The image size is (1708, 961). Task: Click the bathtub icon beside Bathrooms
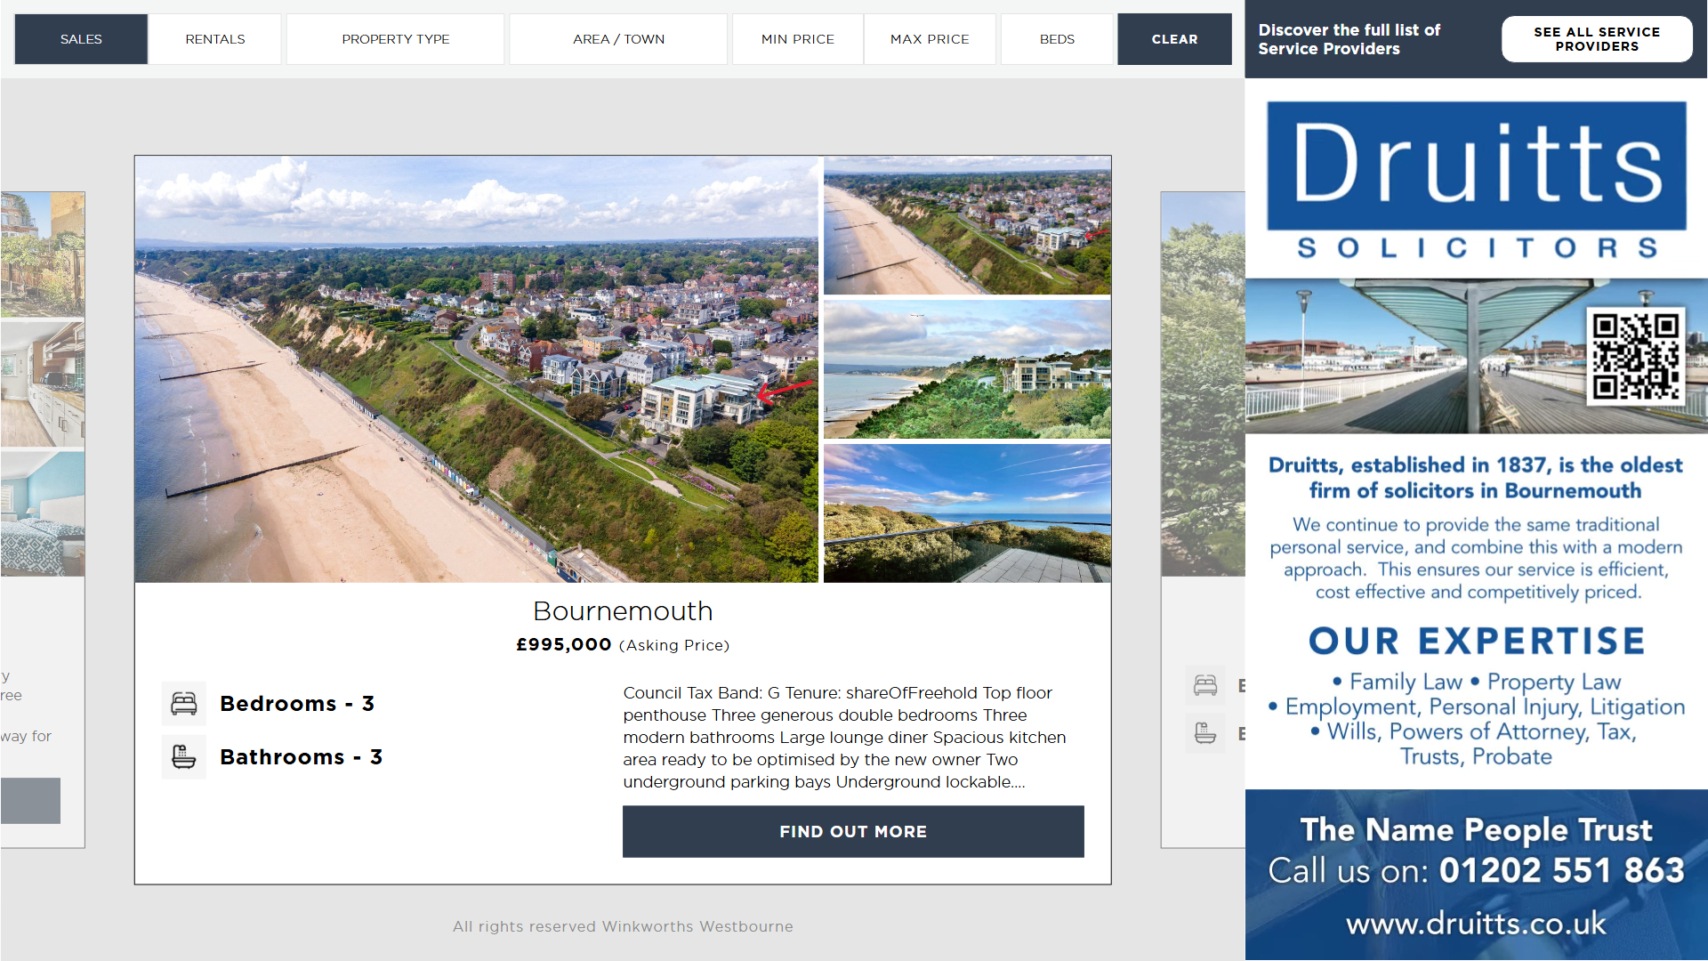point(184,757)
